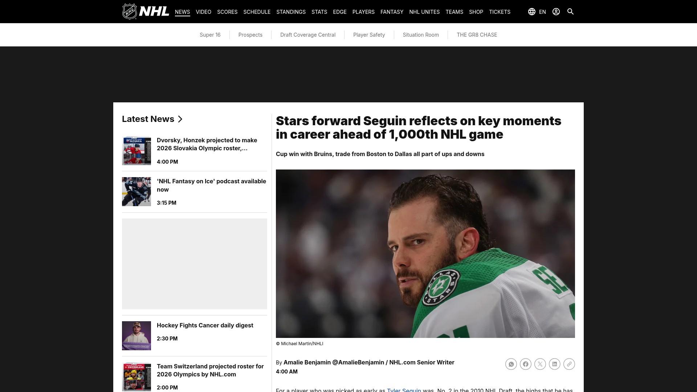Open the language globe icon
Screen dimensions: 697x392
(x=532, y=12)
